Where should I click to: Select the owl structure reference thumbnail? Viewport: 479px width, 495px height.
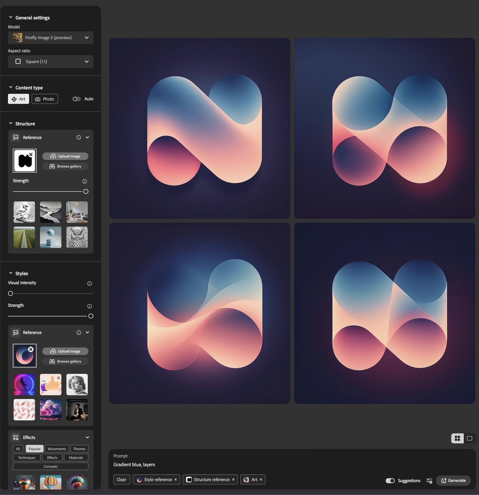tap(77, 237)
